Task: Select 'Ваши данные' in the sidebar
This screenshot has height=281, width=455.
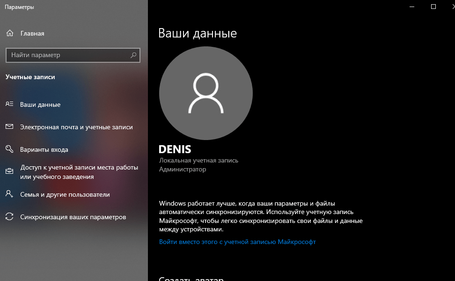Action: (40, 104)
